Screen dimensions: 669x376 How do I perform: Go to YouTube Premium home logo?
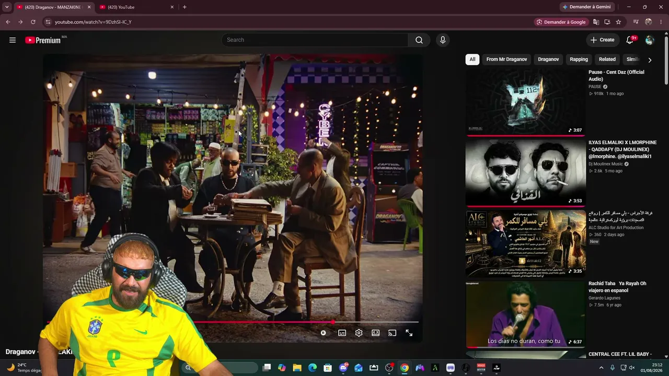point(43,40)
